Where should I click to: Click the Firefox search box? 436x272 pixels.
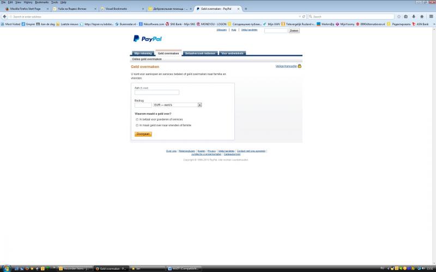(x=351, y=17)
